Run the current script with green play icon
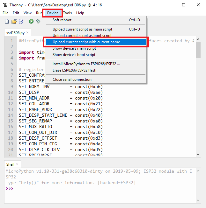This screenshot has height=208, width=206. tap(31, 21)
